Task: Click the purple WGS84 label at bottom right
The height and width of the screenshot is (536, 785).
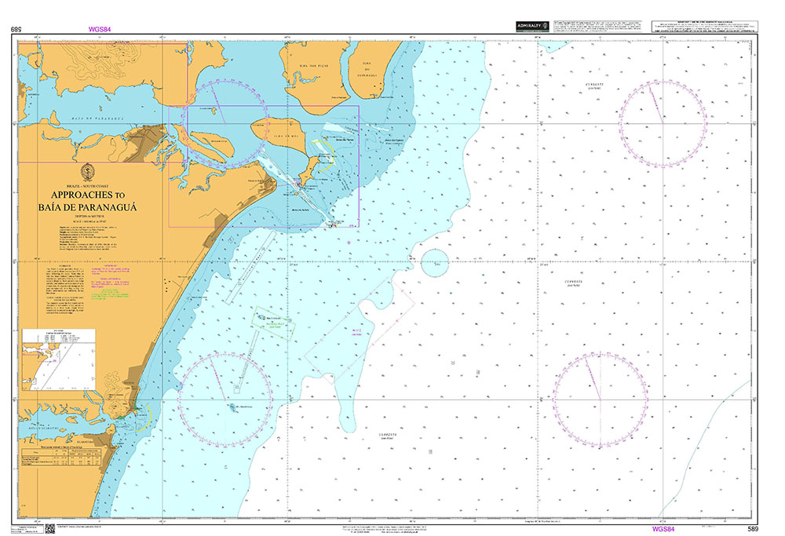Action: tap(663, 530)
